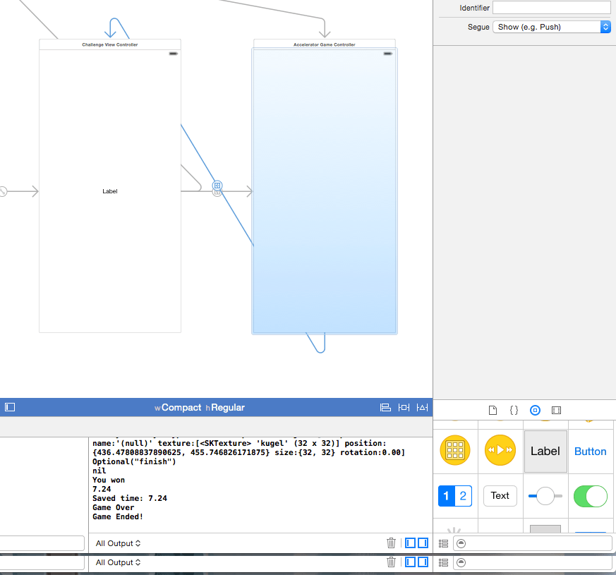Select Accelerator Game Controller title bar

coord(325,44)
